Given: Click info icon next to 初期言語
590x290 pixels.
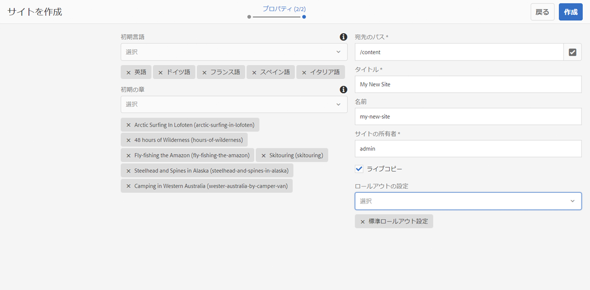Looking at the screenshot, I should coord(343,37).
